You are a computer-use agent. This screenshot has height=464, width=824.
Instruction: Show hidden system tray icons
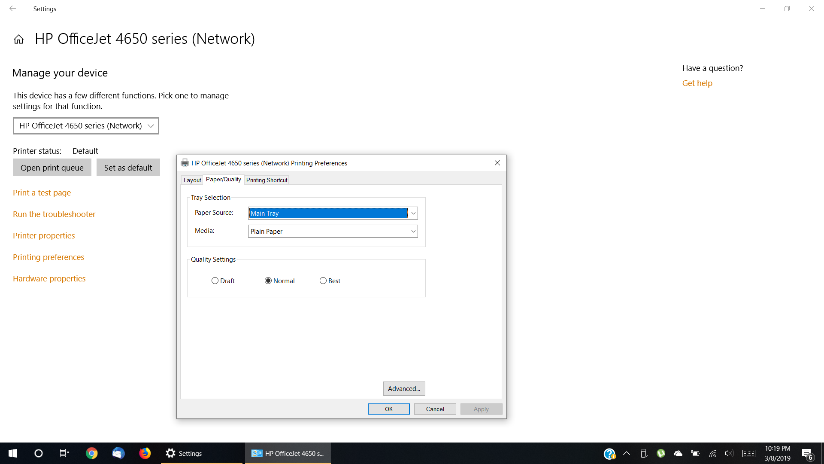627,453
